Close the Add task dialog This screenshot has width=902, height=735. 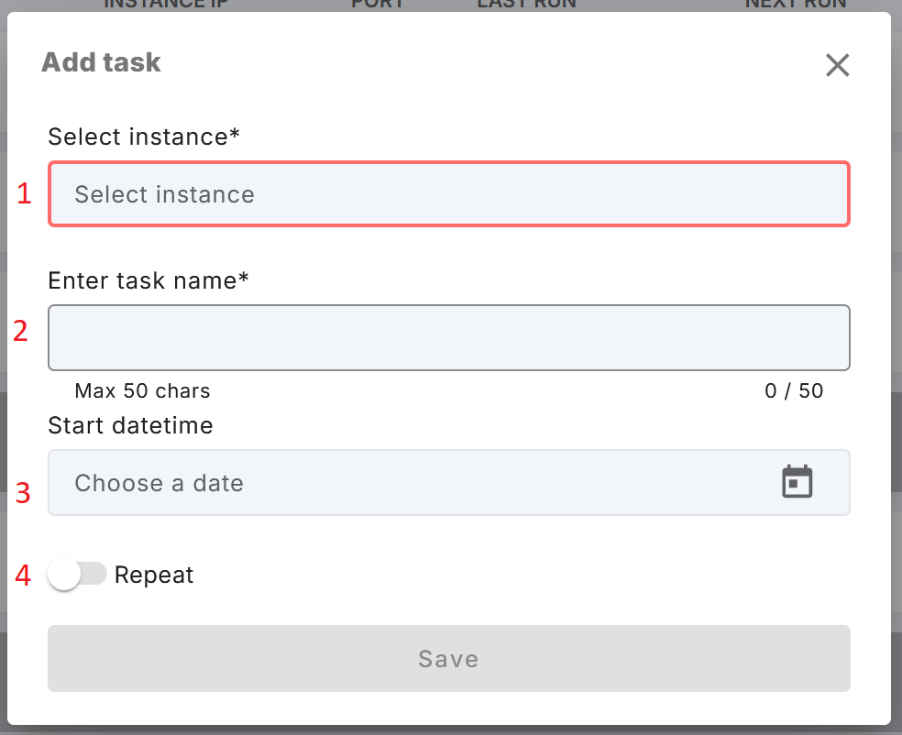click(837, 65)
